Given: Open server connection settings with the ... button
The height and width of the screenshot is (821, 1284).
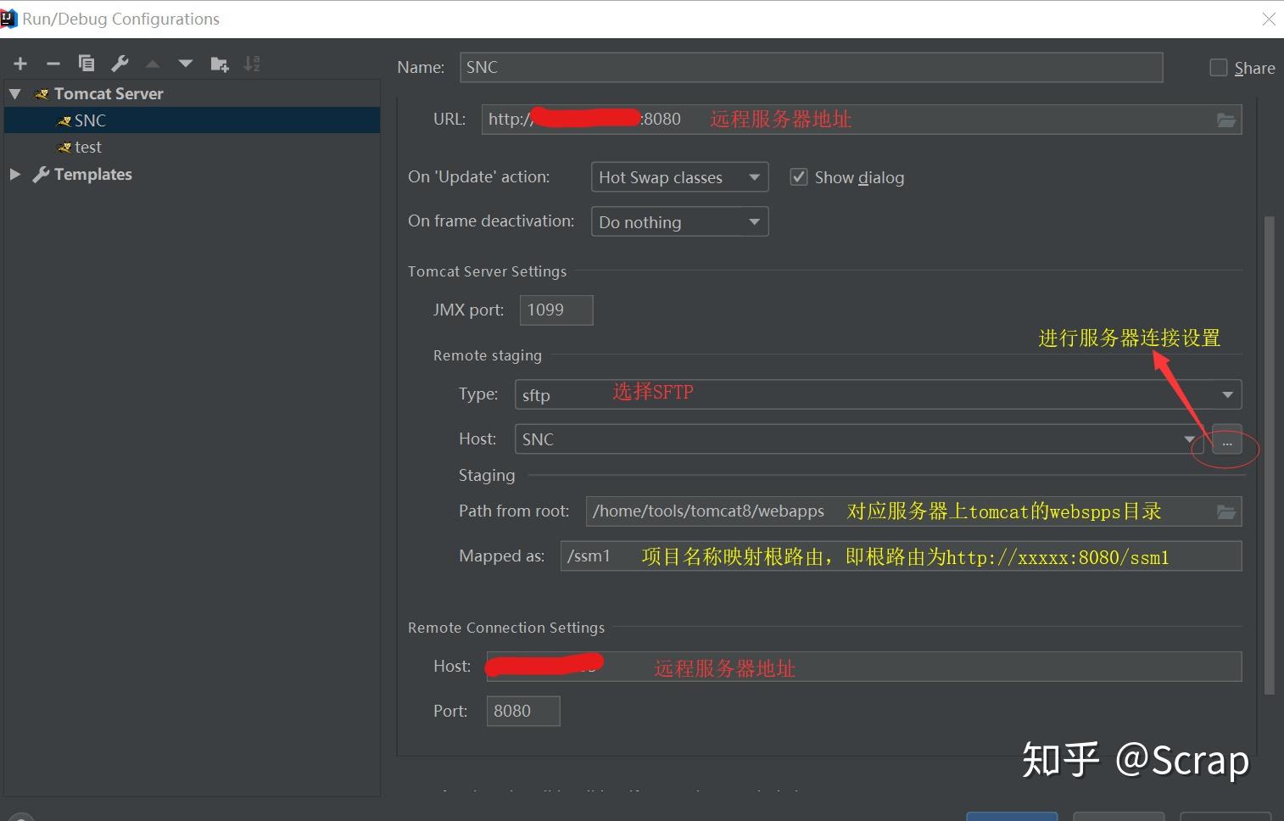Looking at the screenshot, I should point(1226,441).
